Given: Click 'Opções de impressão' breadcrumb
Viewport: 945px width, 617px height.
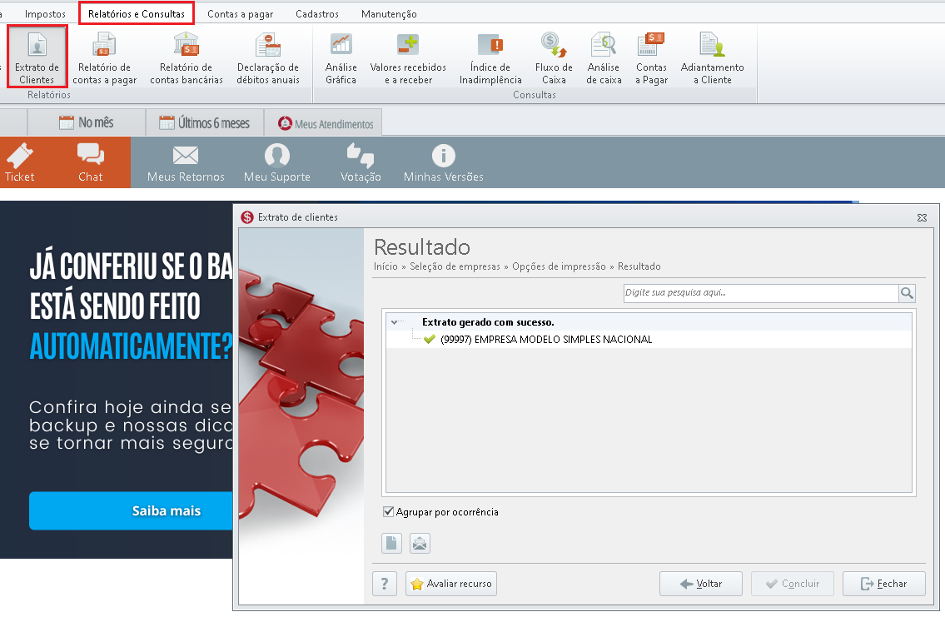Looking at the screenshot, I should pyautogui.click(x=559, y=266).
